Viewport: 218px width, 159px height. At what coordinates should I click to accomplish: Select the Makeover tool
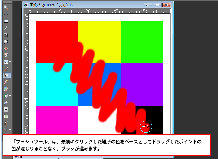click(6, 55)
